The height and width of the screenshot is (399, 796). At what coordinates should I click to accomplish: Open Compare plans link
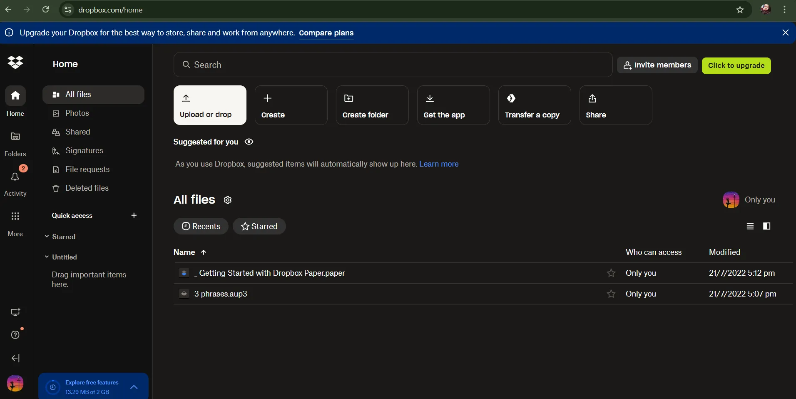coord(326,33)
